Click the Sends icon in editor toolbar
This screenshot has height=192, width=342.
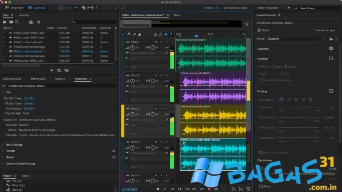[134, 34]
